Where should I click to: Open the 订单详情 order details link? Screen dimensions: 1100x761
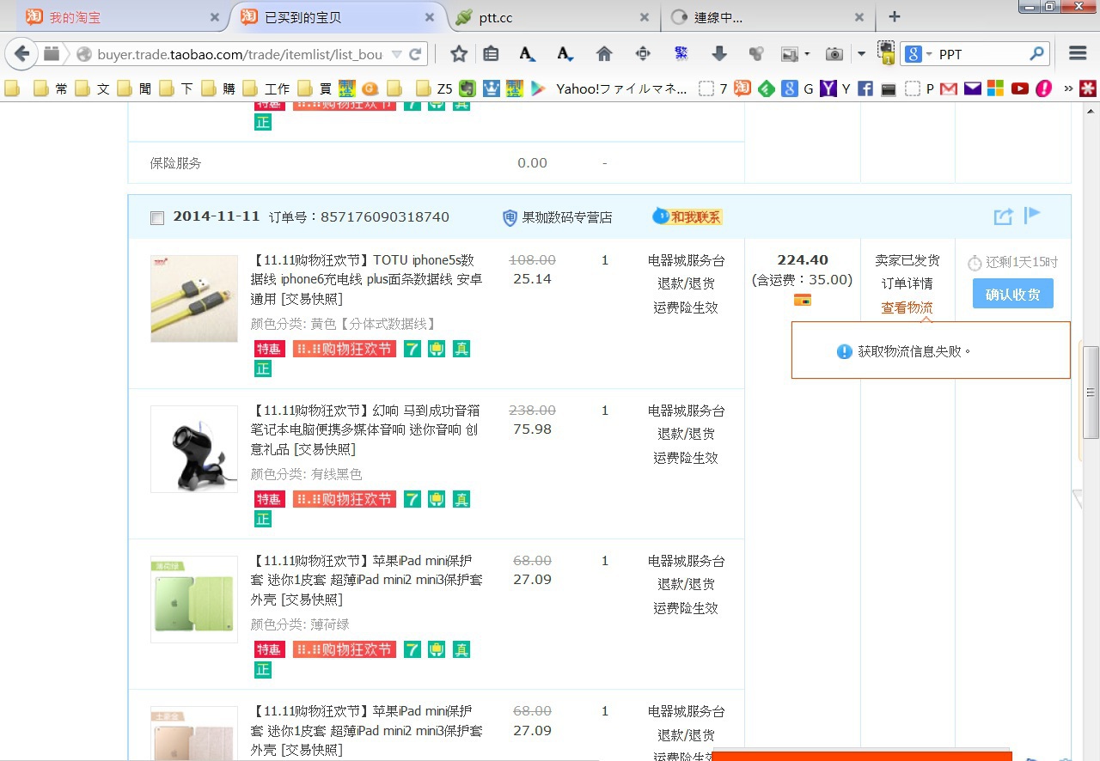[x=907, y=283]
